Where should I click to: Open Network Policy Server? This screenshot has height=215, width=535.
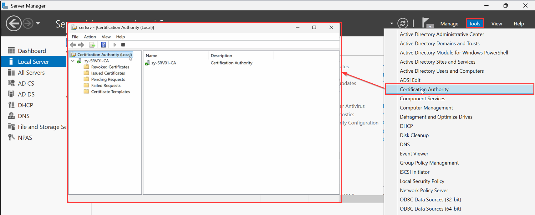click(424, 190)
